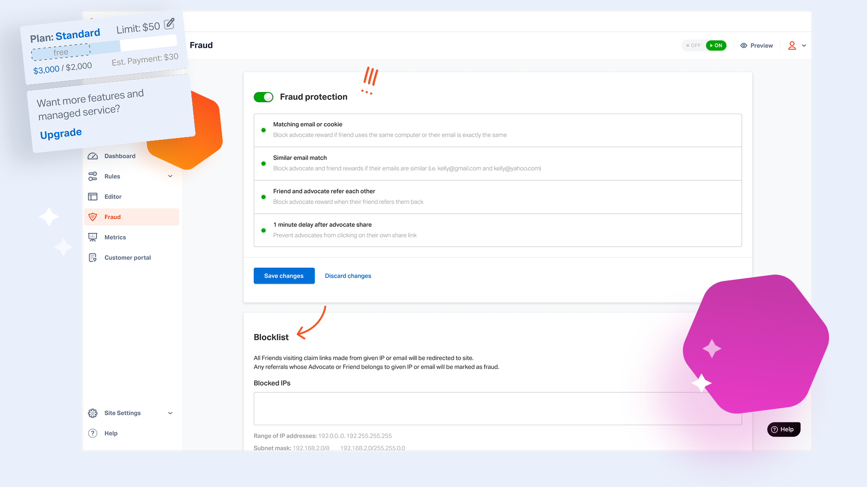The height and width of the screenshot is (487, 867).
Task: Click the Editor layout icon
Action: [x=93, y=197]
